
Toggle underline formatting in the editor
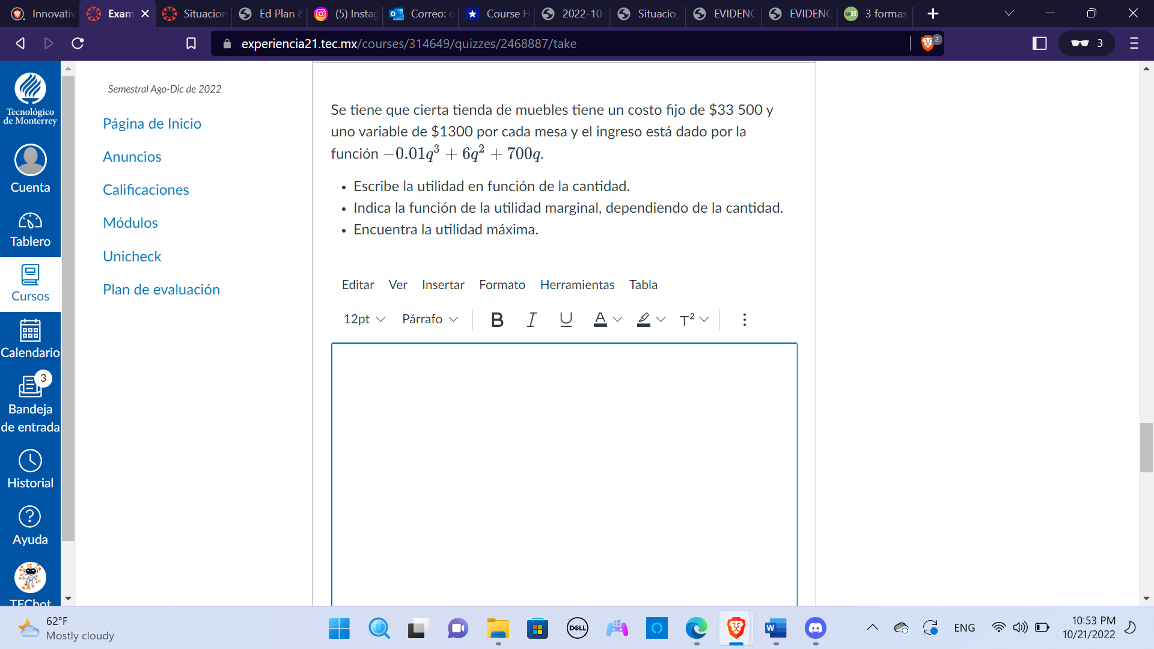click(566, 319)
